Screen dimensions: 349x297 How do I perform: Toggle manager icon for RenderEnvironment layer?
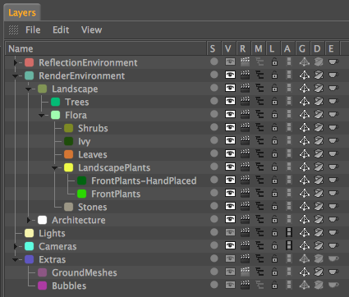259,75
